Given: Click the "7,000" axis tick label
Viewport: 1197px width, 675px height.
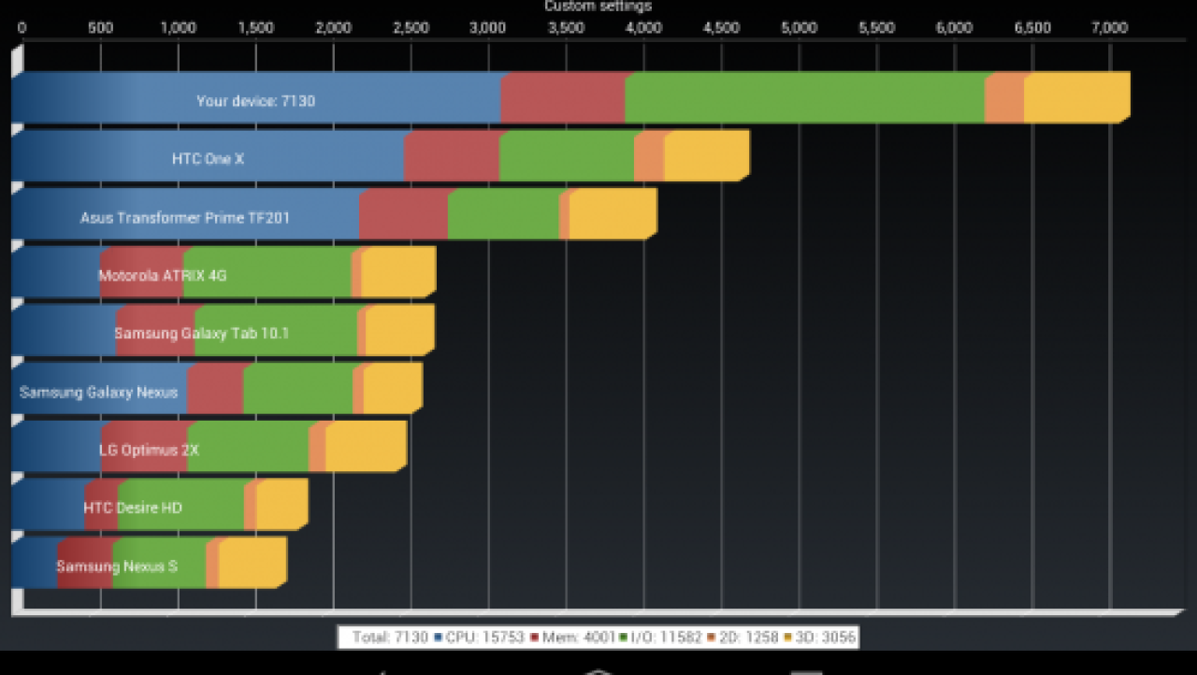Looking at the screenshot, I should [1109, 28].
